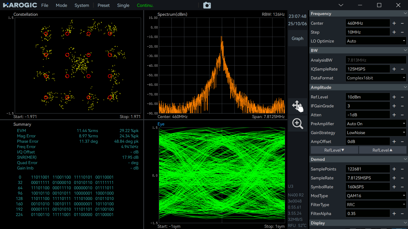This screenshot has width=408, height=229.
Task: Click the RefLevel down button
Action: point(334,150)
